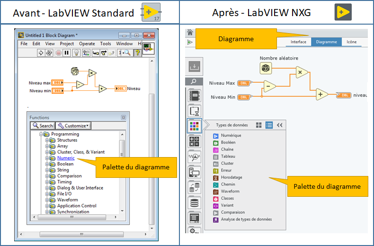
Task: Select File I/O in Functions tree
Action: pos(64,194)
